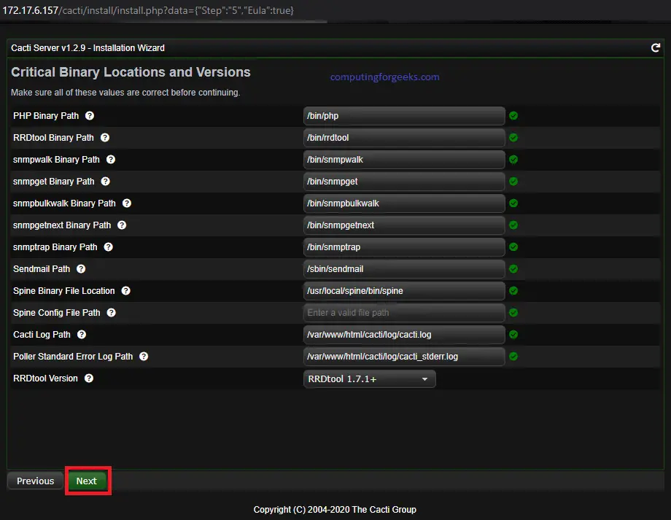671x520 pixels.
Task: Select the /bin/snmpgetnext path field
Action: [x=404, y=225]
